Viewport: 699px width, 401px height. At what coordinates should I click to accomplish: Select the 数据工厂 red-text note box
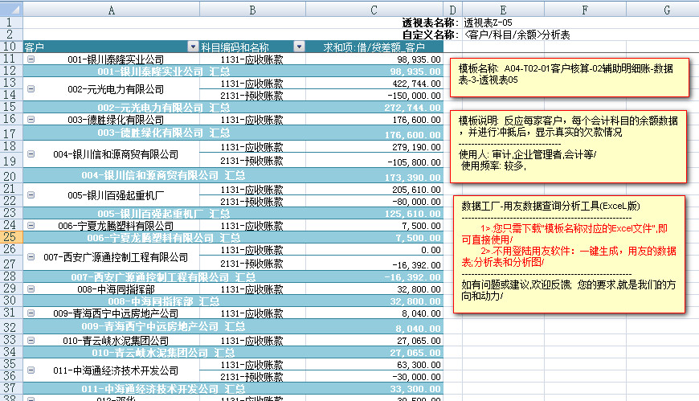[568, 253]
